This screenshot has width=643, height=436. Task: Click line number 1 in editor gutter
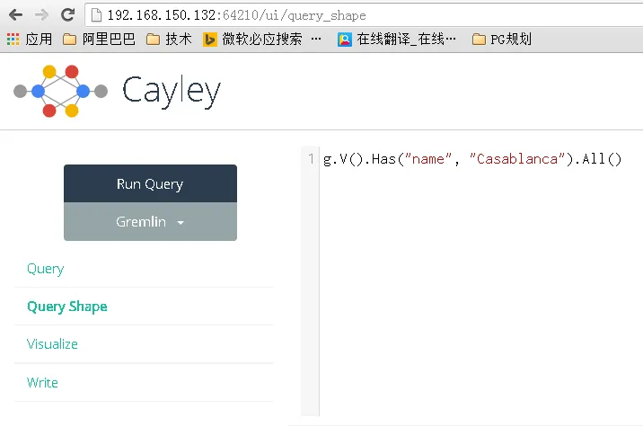pos(311,158)
